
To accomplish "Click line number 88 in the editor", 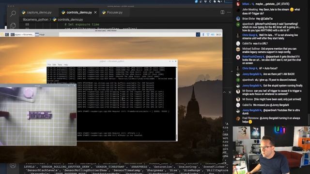I will coord(27,25).
